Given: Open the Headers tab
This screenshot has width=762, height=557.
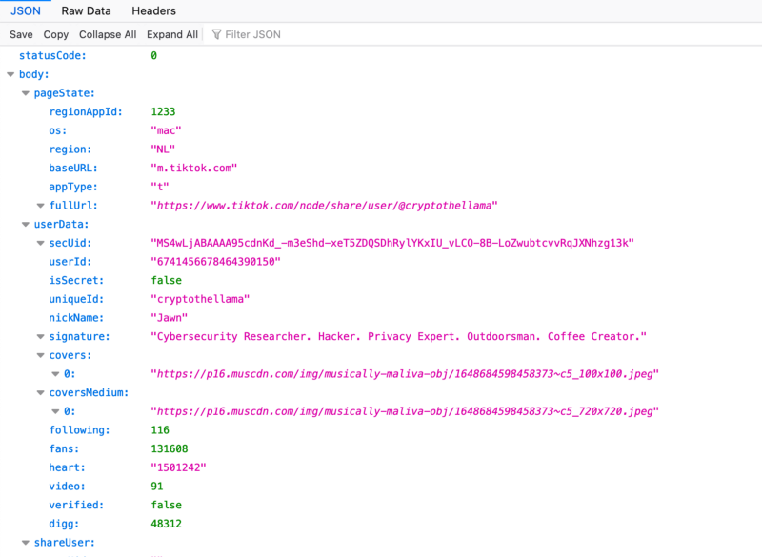Looking at the screenshot, I should click(x=153, y=10).
